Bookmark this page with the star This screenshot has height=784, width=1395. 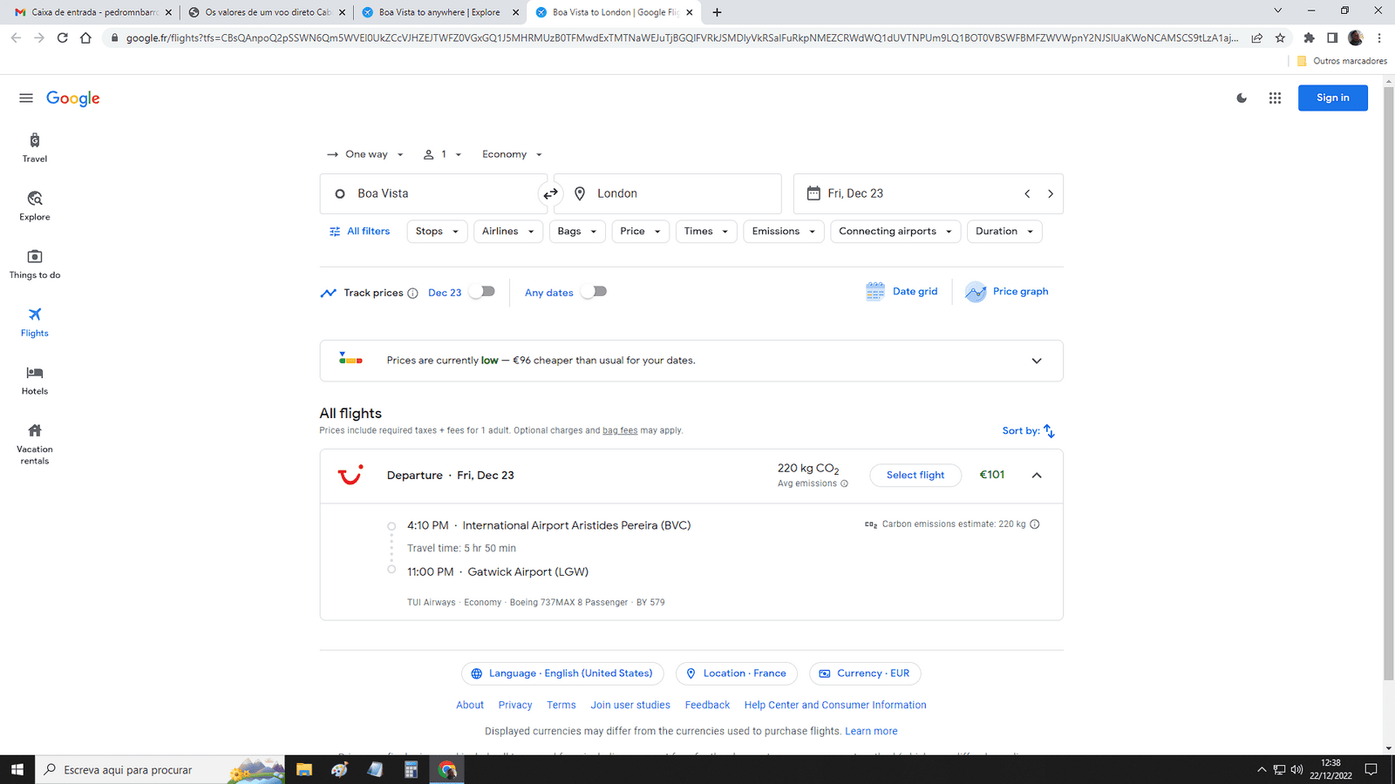(x=1280, y=37)
